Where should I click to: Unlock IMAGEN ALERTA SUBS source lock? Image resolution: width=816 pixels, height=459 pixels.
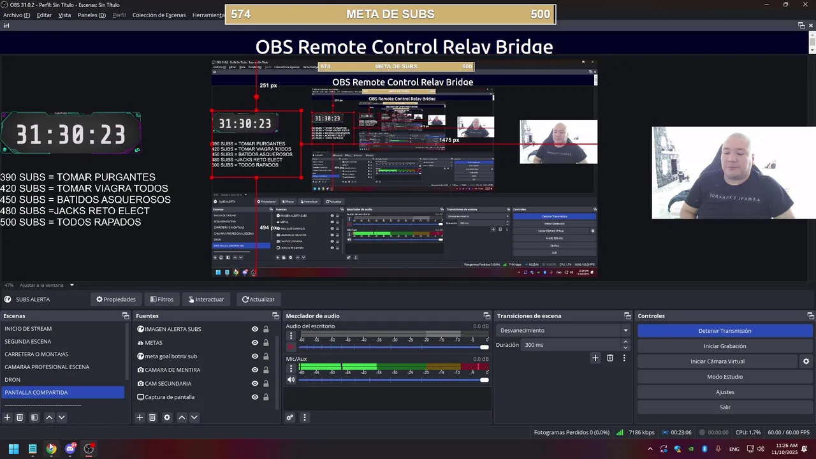(266, 329)
